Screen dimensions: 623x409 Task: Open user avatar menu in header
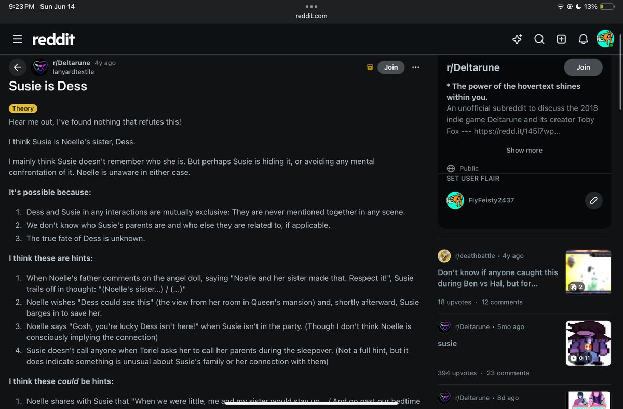605,39
